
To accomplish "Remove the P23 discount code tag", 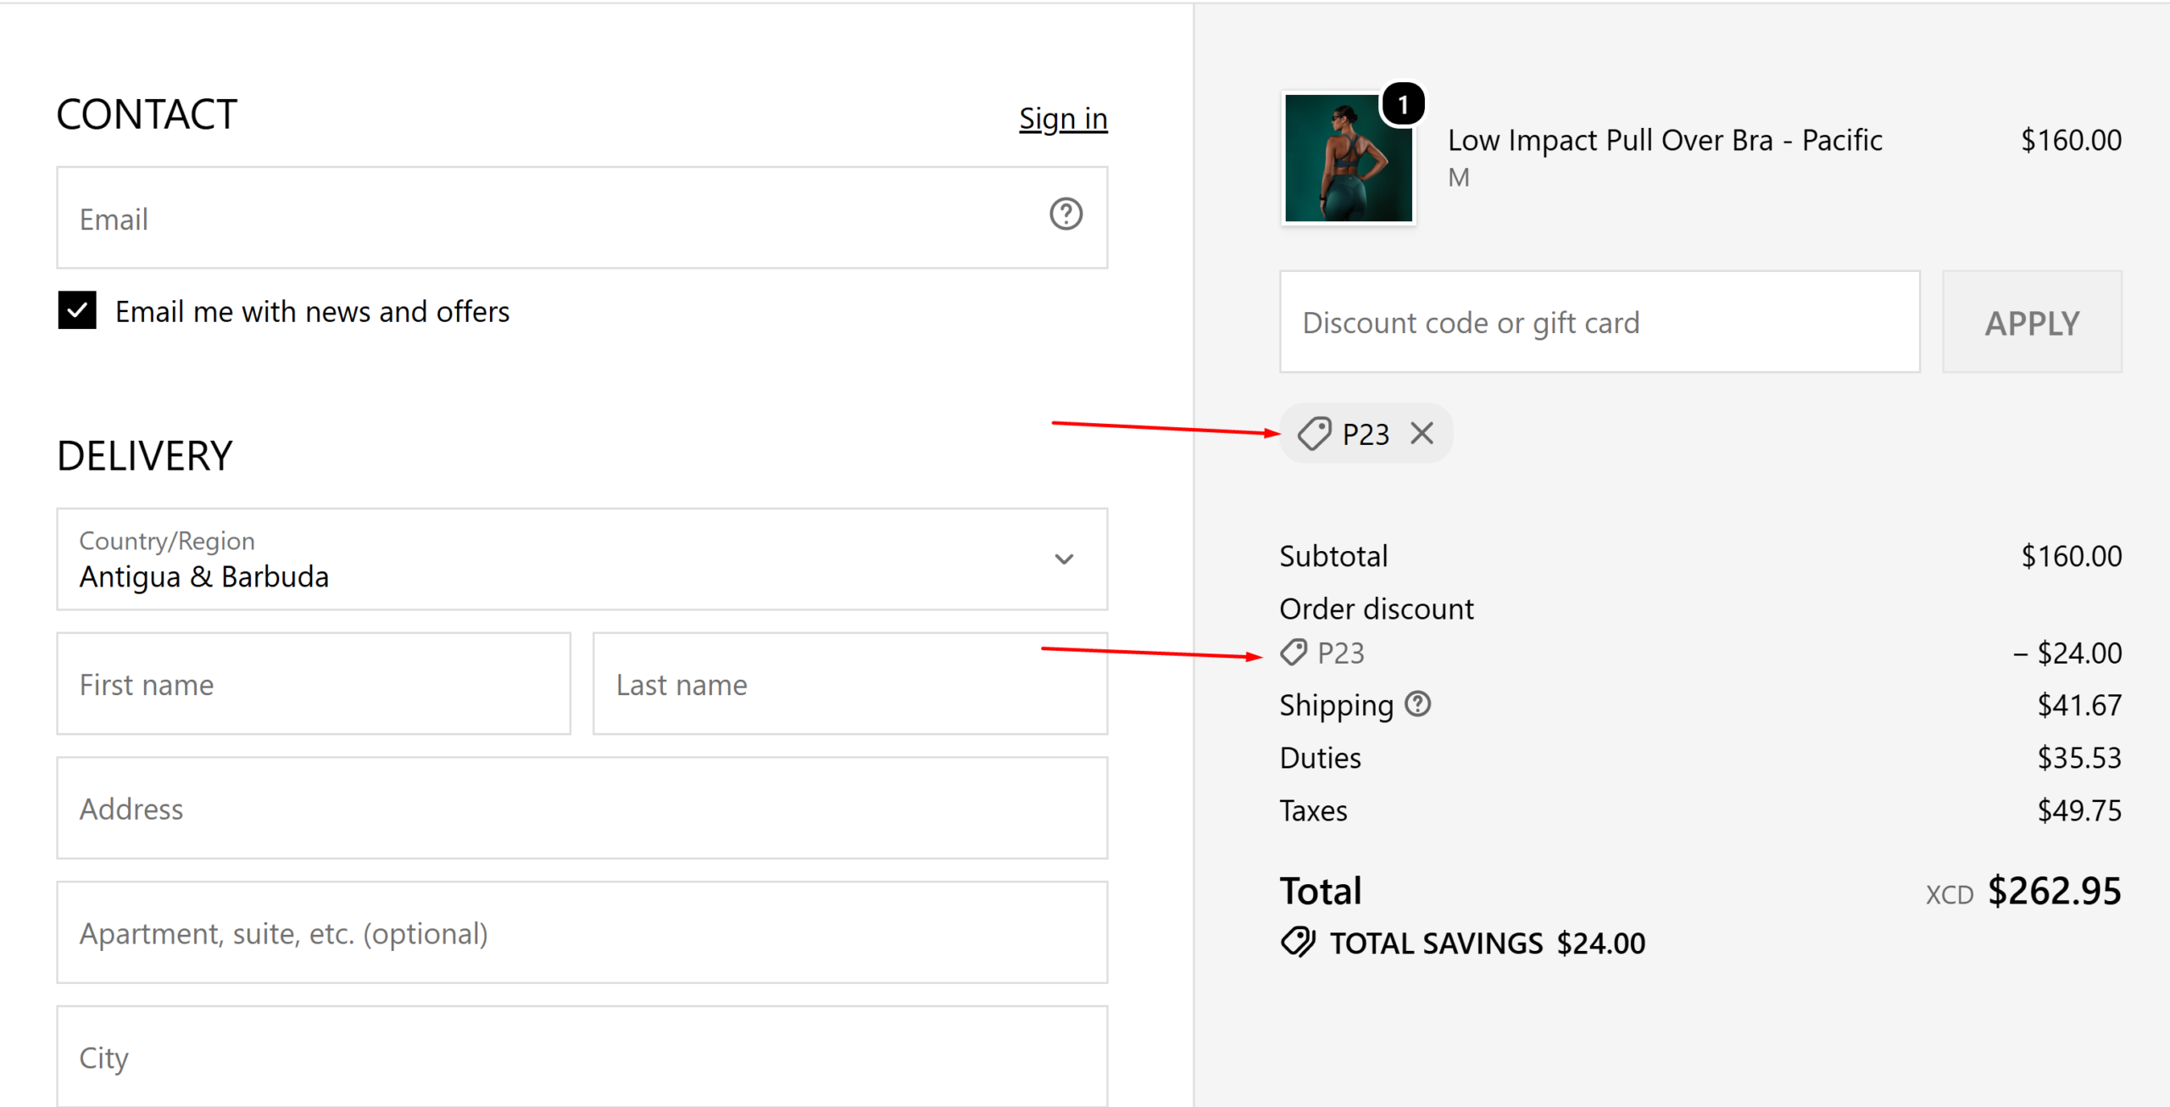I will coord(1422,433).
